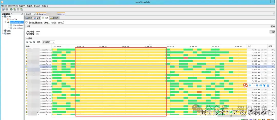The height and width of the screenshot is (120, 277).
Task: Click the Sogou S logo icon
Action: (x=245, y=85)
